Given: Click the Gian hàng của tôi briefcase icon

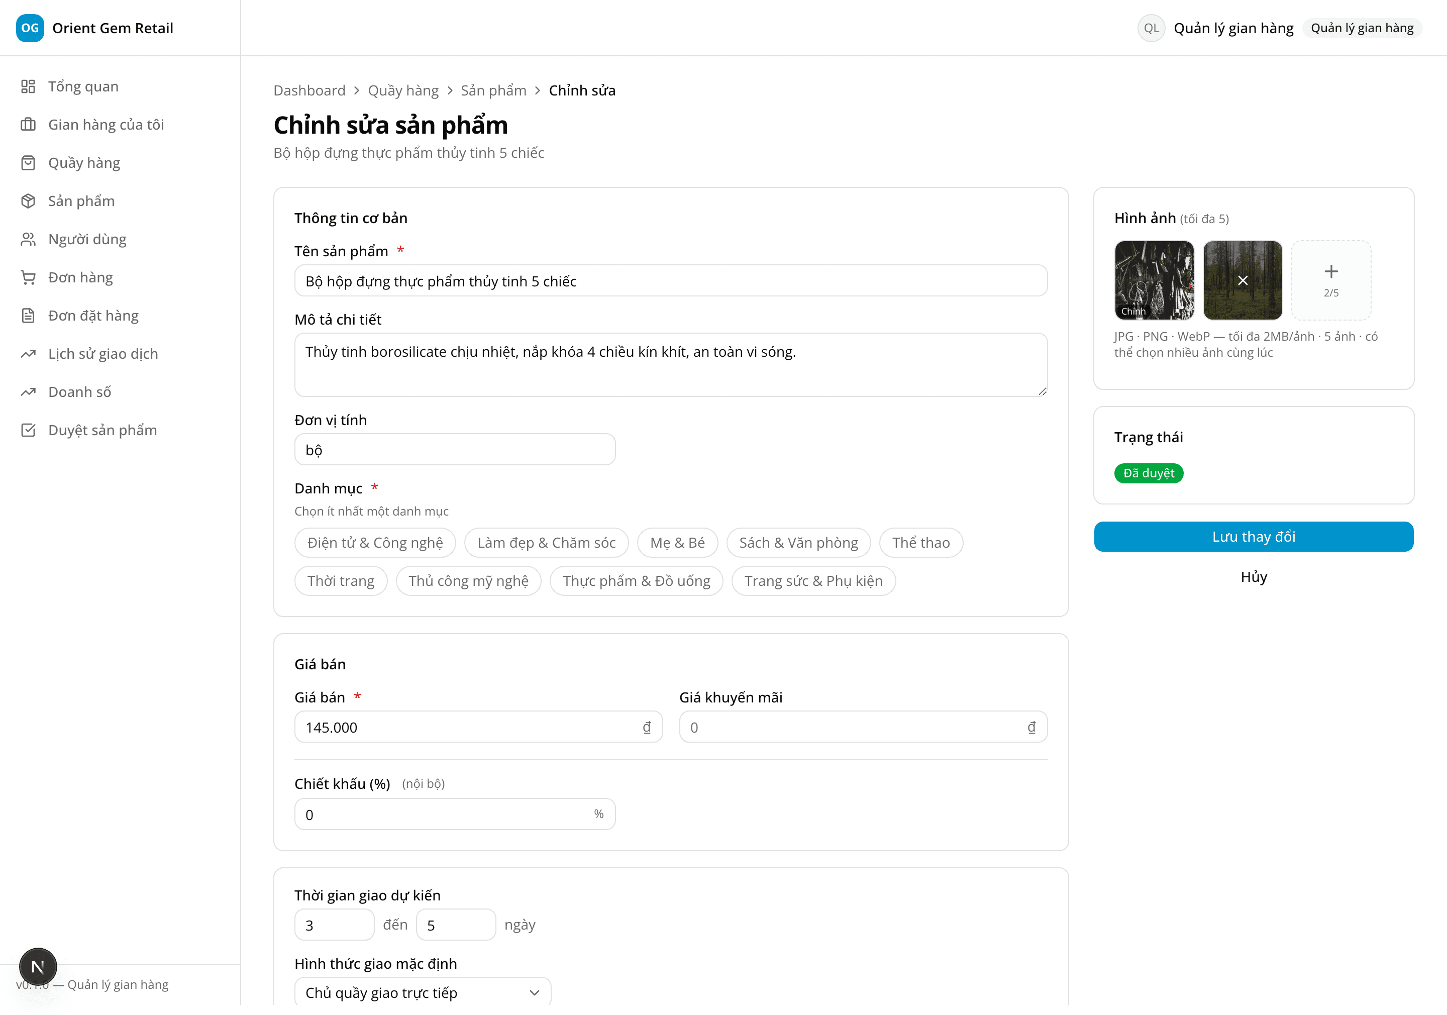Looking at the screenshot, I should point(28,124).
